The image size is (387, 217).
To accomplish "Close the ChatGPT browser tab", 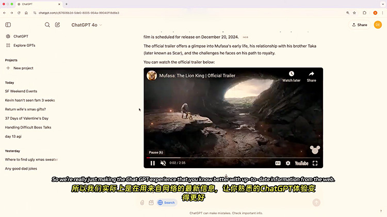I will click(59, 4).
